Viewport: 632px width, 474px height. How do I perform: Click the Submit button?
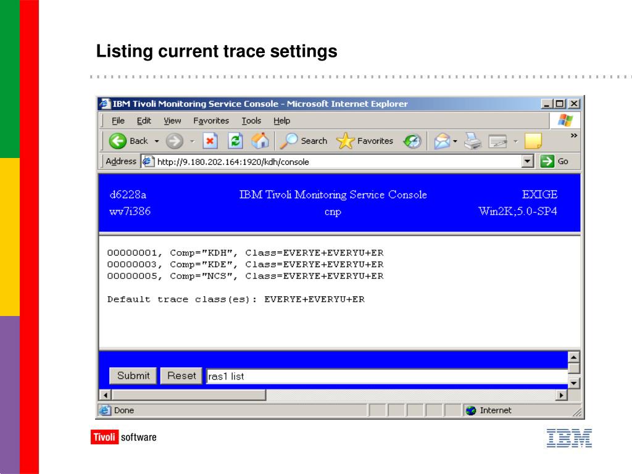133,376
